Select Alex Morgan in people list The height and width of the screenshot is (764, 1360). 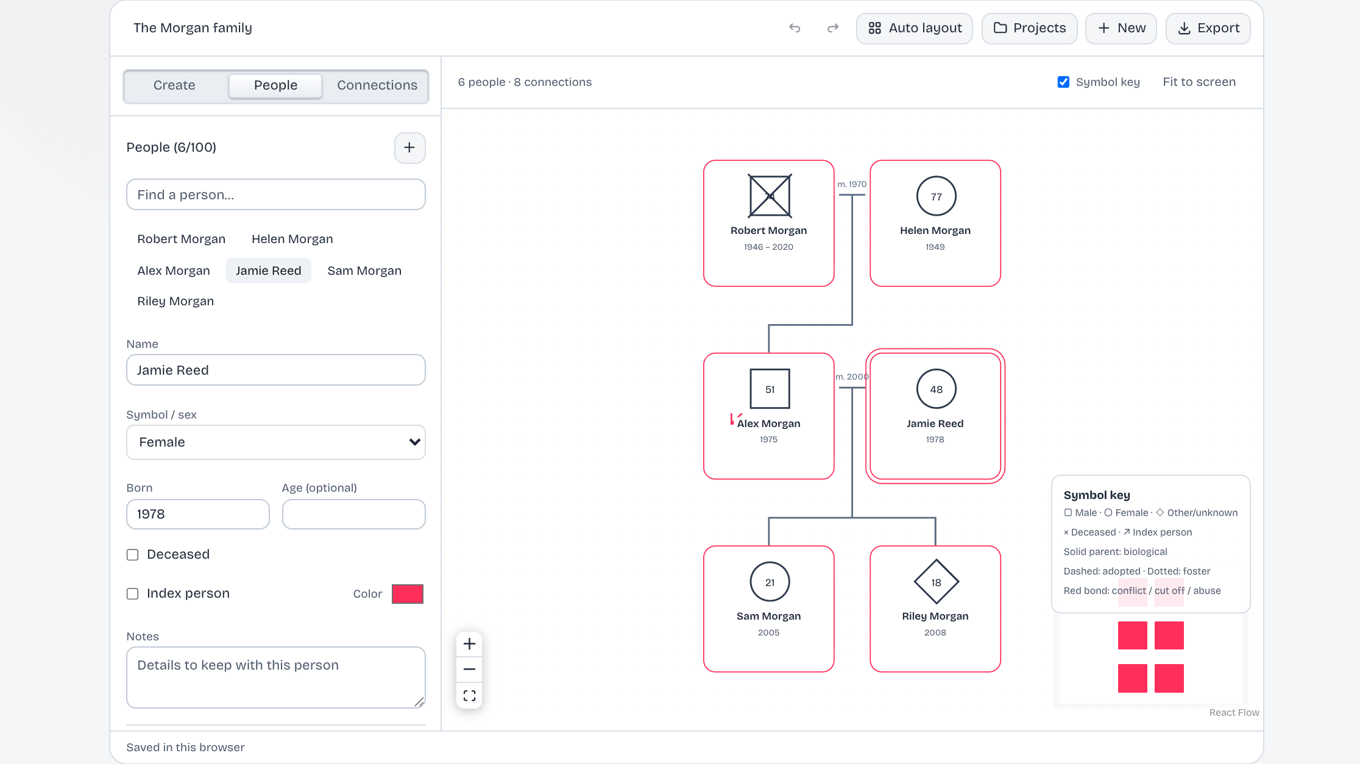pos(173,271)
